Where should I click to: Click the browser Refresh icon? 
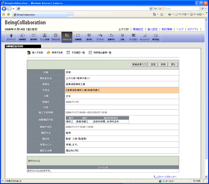point(155,9)
